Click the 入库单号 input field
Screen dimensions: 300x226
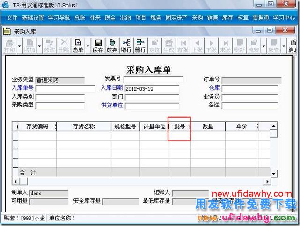click(x=65, y=89)
